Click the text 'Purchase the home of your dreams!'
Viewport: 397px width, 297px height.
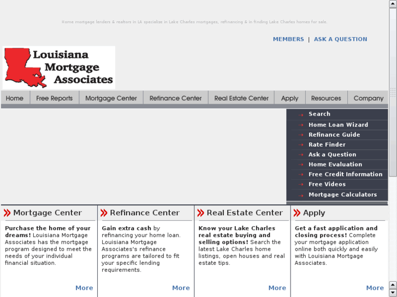coord(48,232)
